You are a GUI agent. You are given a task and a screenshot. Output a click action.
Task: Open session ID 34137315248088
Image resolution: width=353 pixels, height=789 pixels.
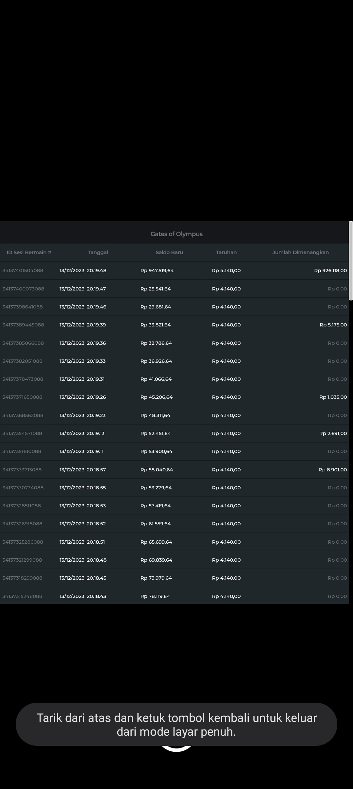click(x=22, y=596)
